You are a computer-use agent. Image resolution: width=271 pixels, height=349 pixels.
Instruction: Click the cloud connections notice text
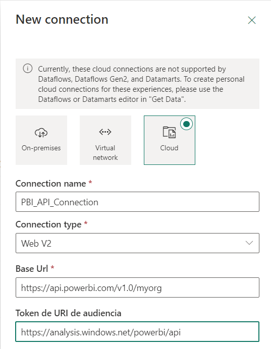tap(141, 84)
